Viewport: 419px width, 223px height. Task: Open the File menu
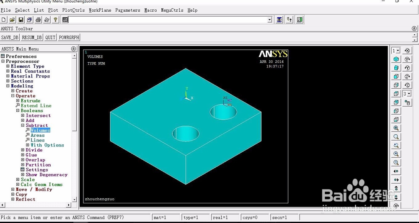coord(5,10)
